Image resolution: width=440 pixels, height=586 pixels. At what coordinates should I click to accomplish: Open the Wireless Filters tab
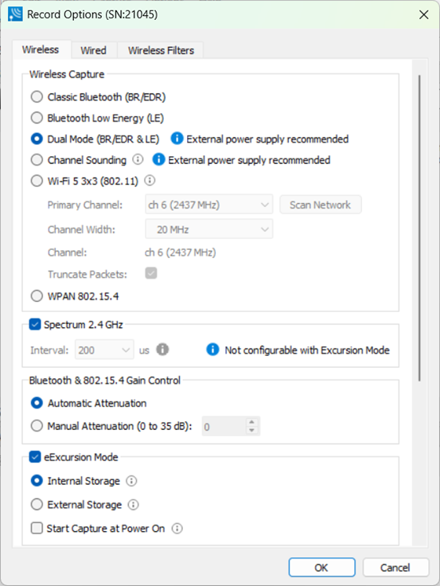(161, 50)
